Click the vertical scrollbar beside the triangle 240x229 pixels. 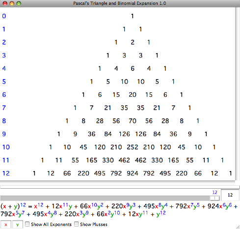point(238,94)
